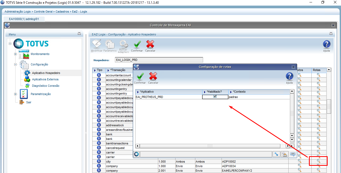The image size is (341, 173).
Task: Click the dialog's vertical scrollbar up arrow
Action: pos(292,91)
